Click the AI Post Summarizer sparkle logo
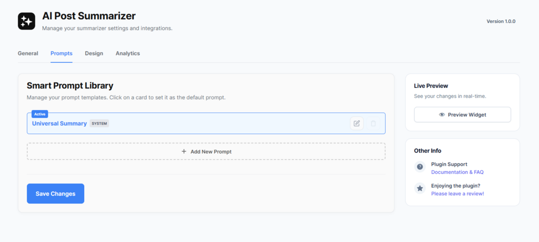Viewport: 539px width, 242px height. click(26, 21)
